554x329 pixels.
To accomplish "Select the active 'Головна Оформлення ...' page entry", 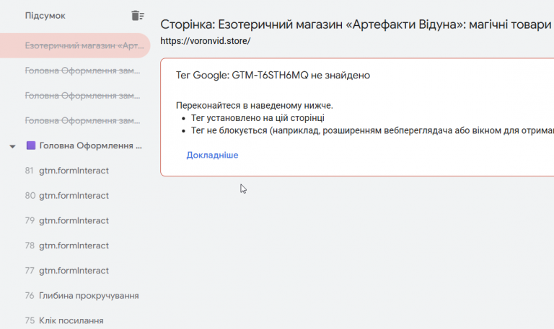I will [90, 145].
